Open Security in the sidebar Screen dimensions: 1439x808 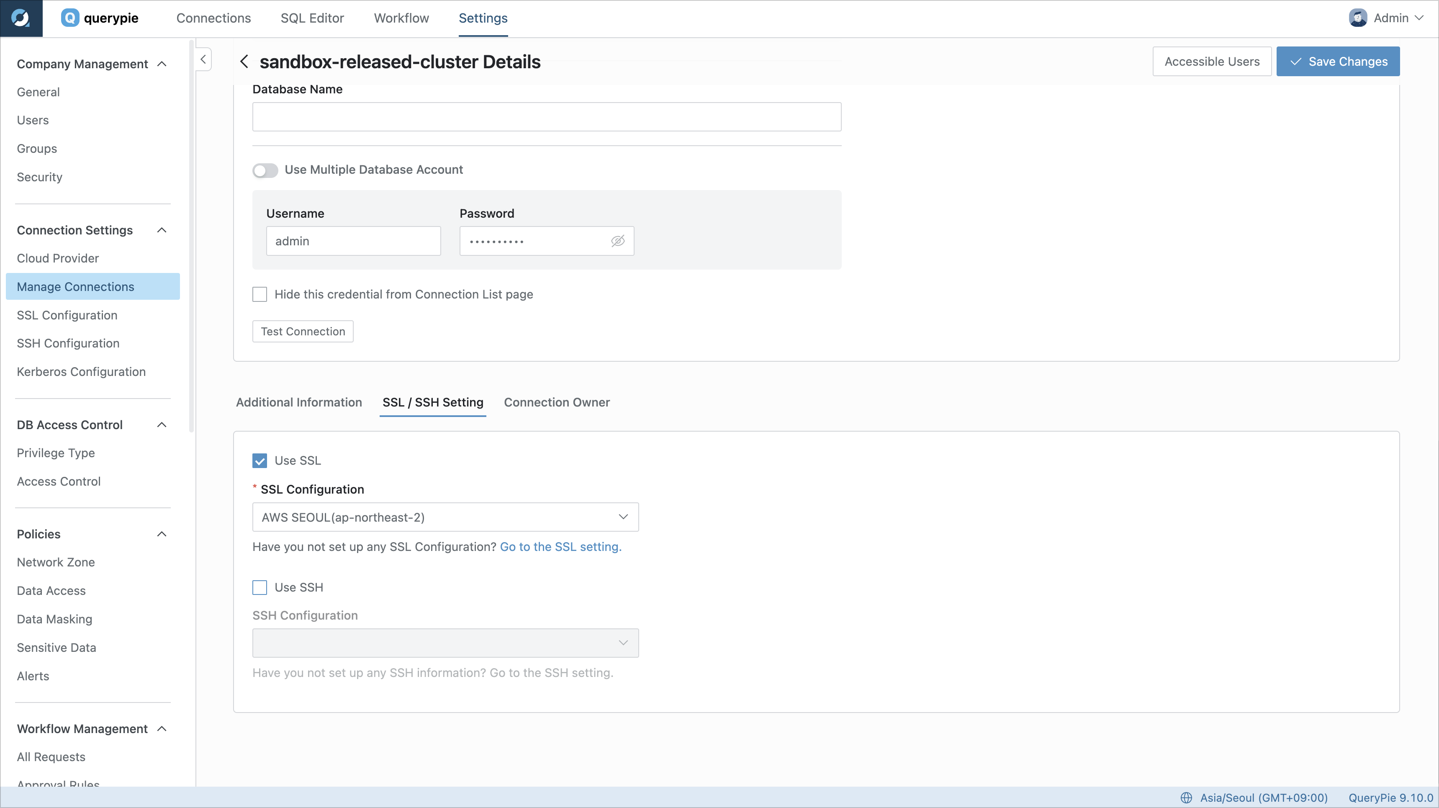[39, 177]
